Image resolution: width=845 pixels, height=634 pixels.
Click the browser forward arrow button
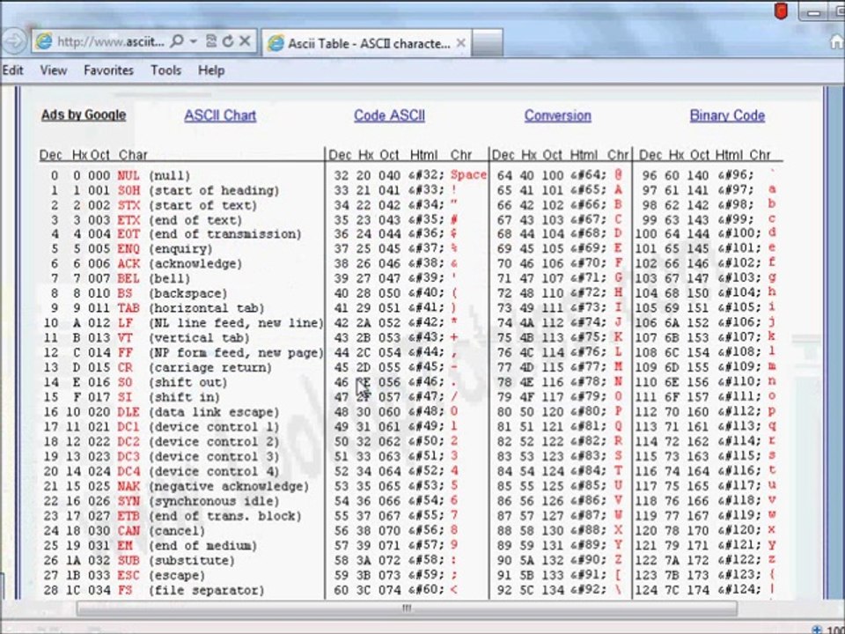click(x=12, y=41)
